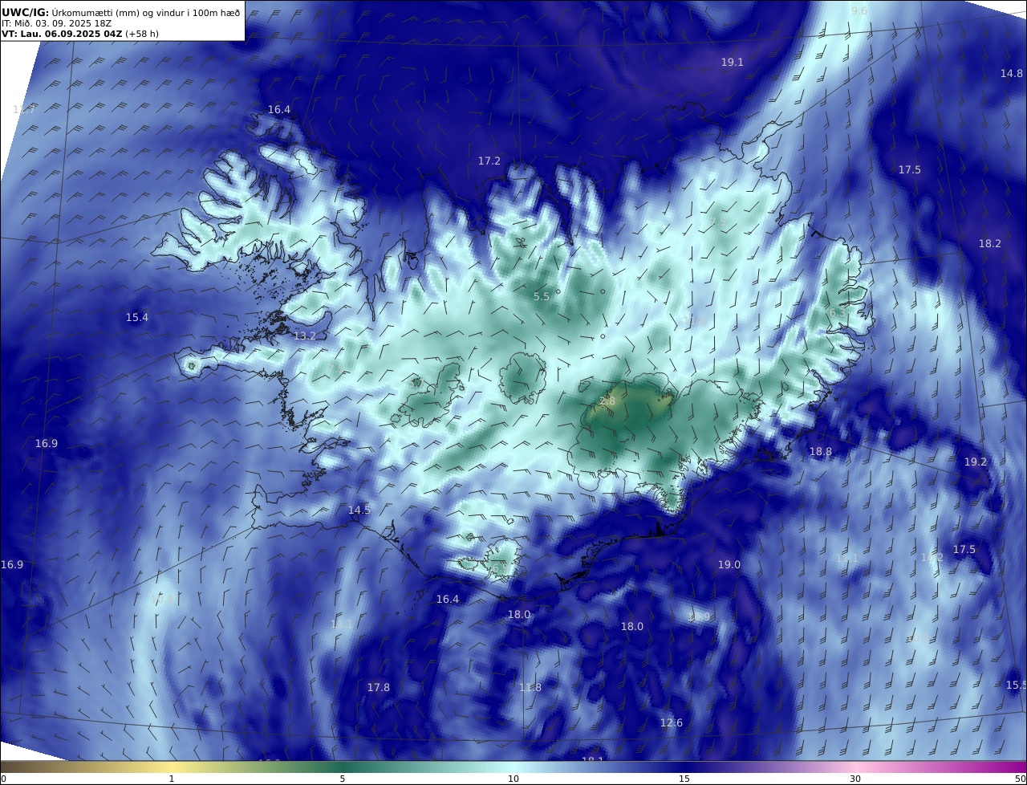Click the colorbar tick label "15"
This screenshot has width=1027, height=785.
pos(684,779)
